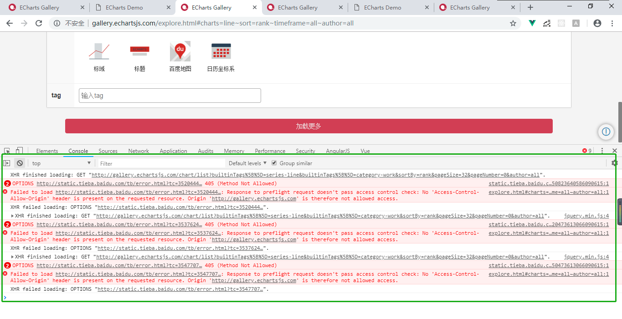Open source link static.tieba.baidu.c…204736130660 90615:1
Viewport: 622px width, 319px height.
[x=549, y=224]
